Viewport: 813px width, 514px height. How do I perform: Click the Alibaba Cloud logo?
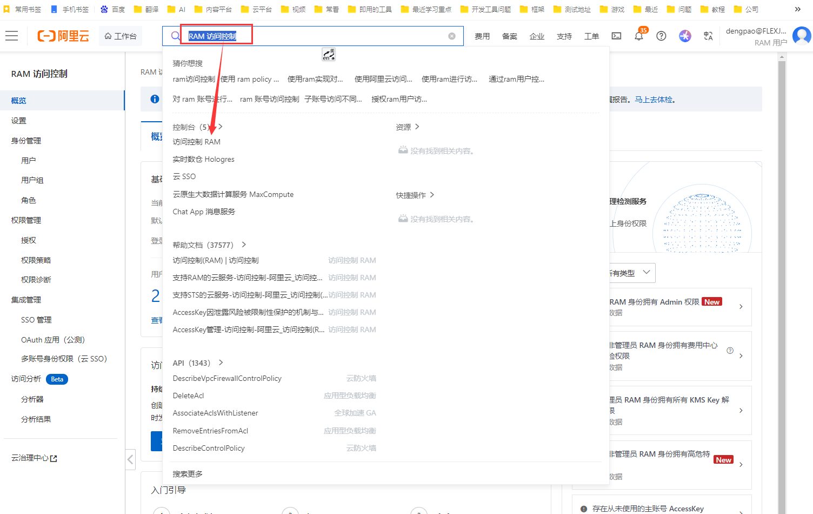click(63, 36)
